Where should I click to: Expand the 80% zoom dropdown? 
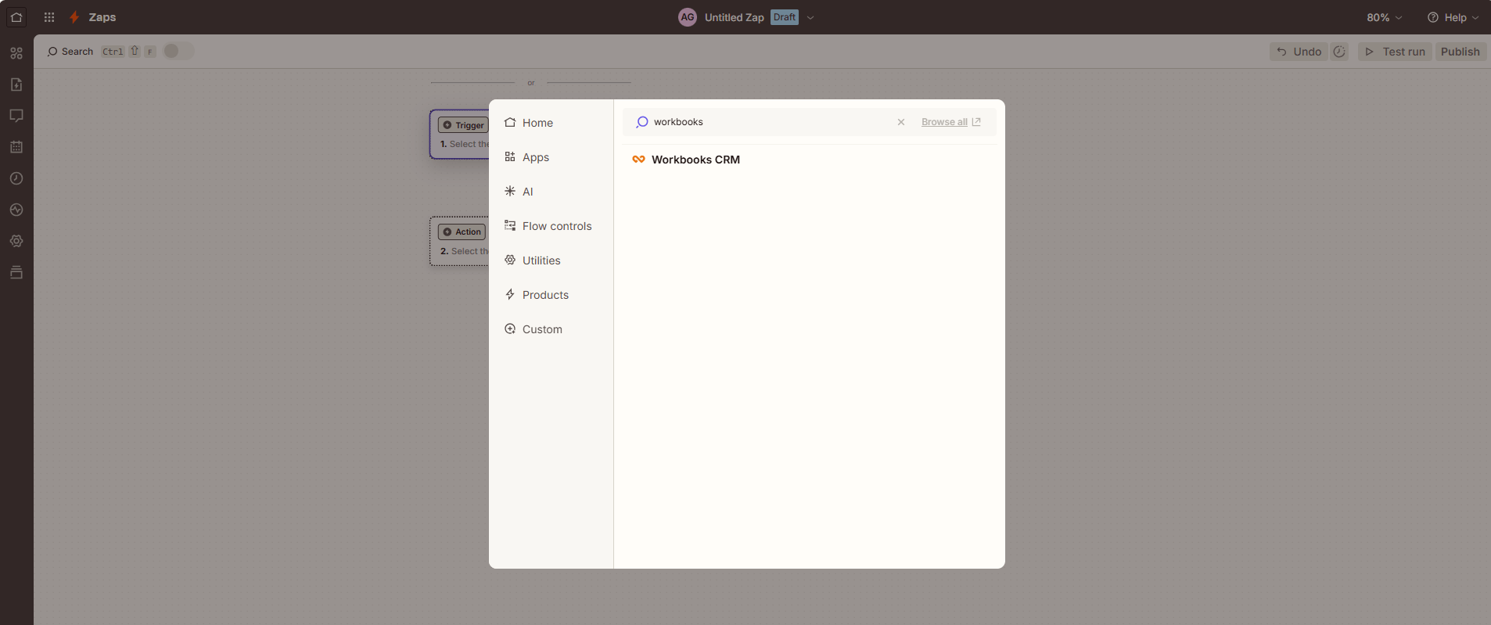(x=1384, y=17)
